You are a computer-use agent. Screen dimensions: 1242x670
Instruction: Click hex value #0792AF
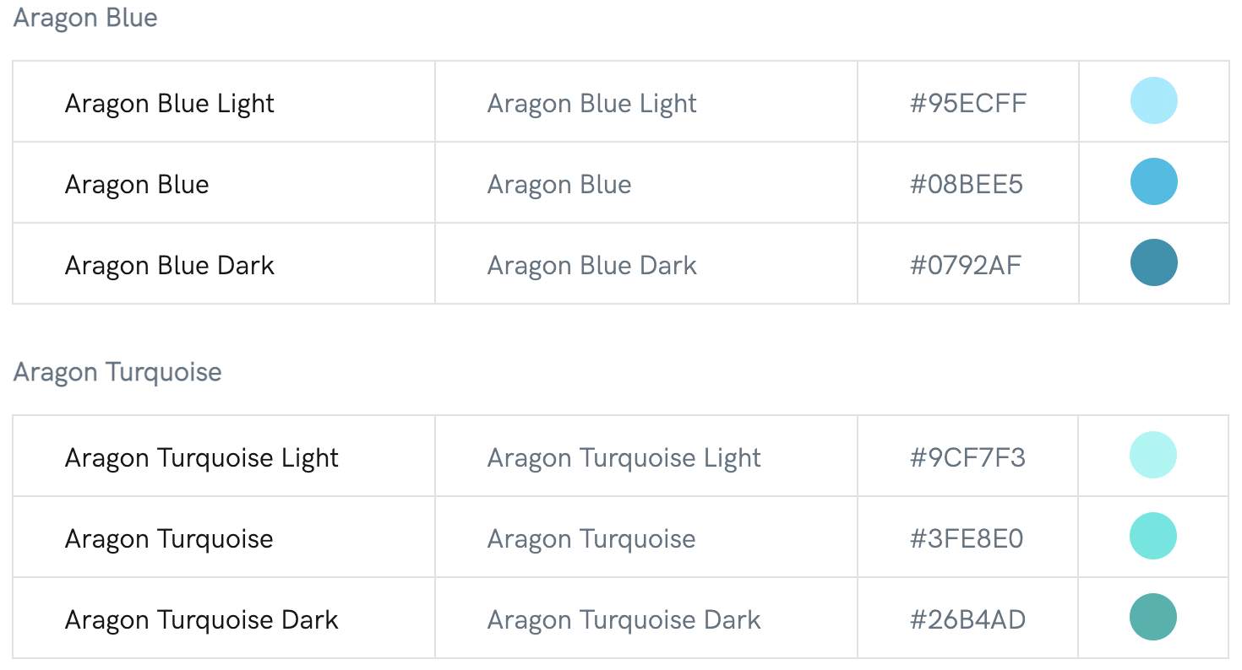coord(965,265)
